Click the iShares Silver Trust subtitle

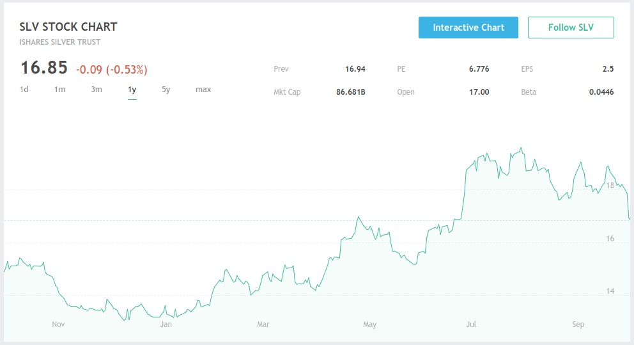60,42
